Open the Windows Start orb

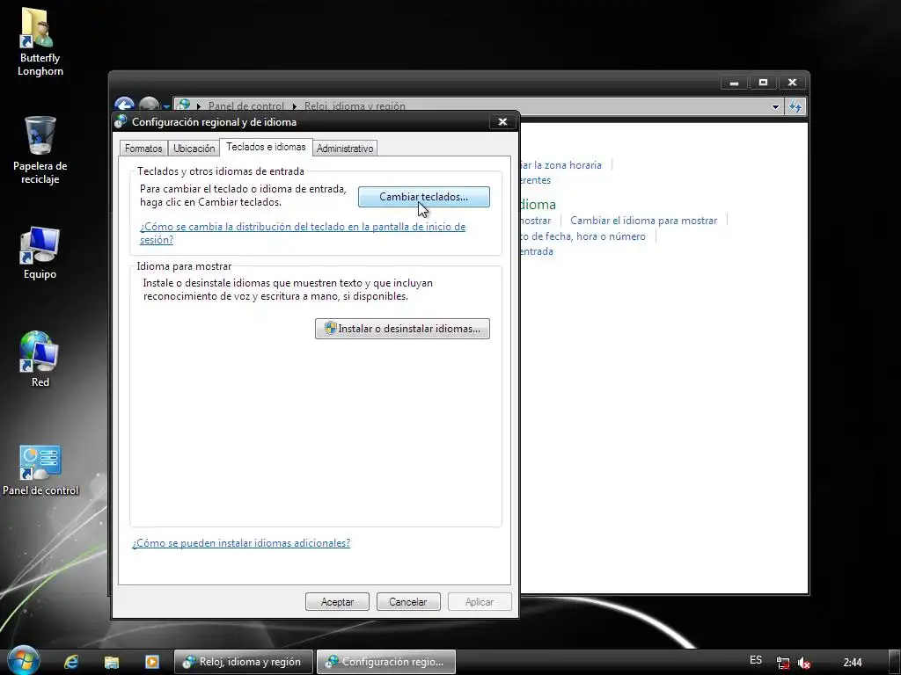[x=23, y=661]
